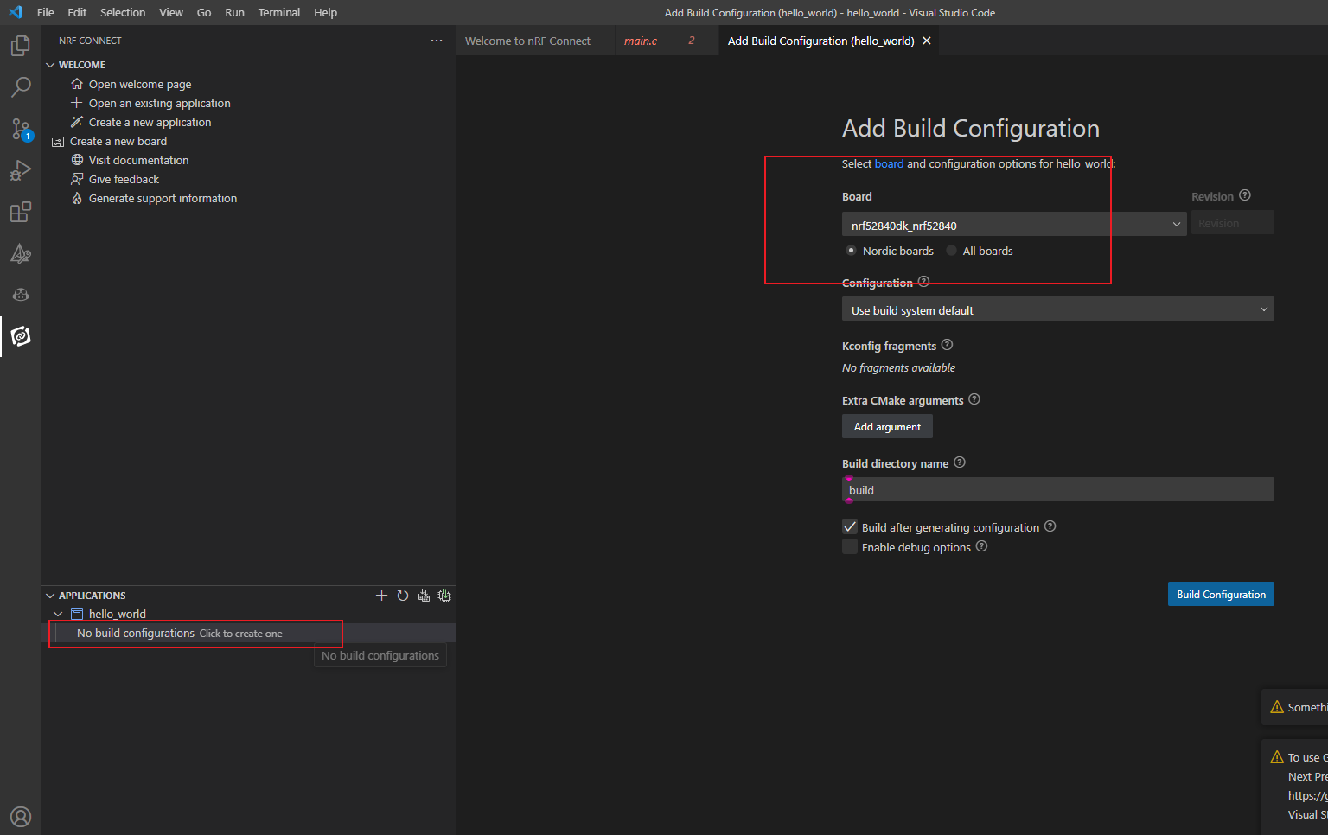Click help icon beside Build after generating
The height and width of the screenshot is (835, 1328).
pyautogui.click(x=1050, y=526)
